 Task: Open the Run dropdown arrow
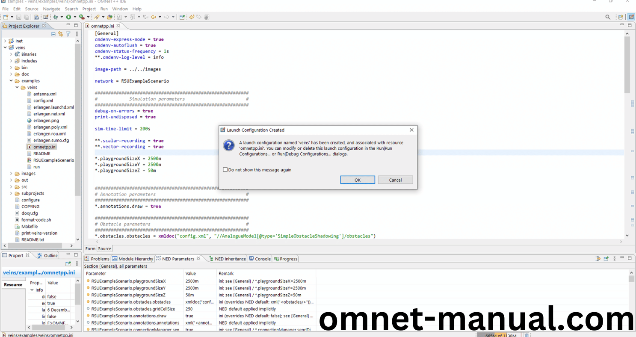[x=74, y=17]
